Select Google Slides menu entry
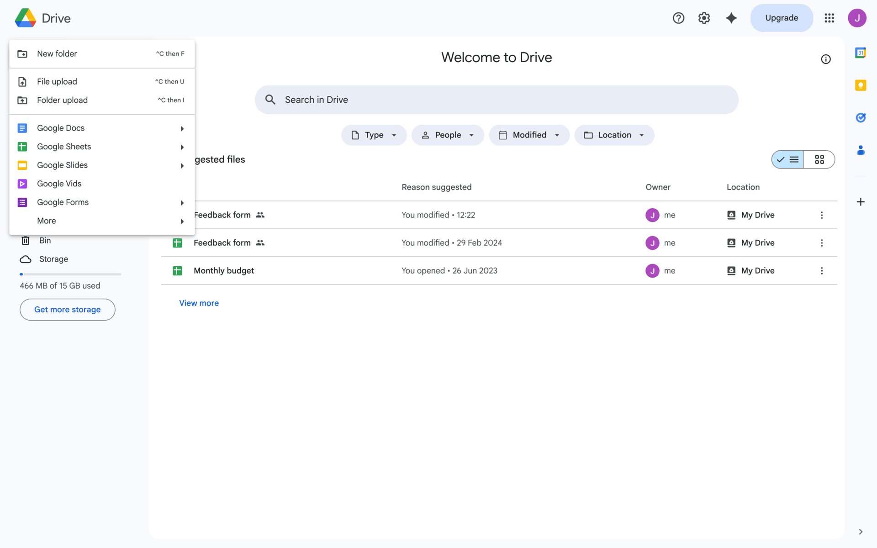The height and width of the screenshot is (548, 877). point(102,165)
